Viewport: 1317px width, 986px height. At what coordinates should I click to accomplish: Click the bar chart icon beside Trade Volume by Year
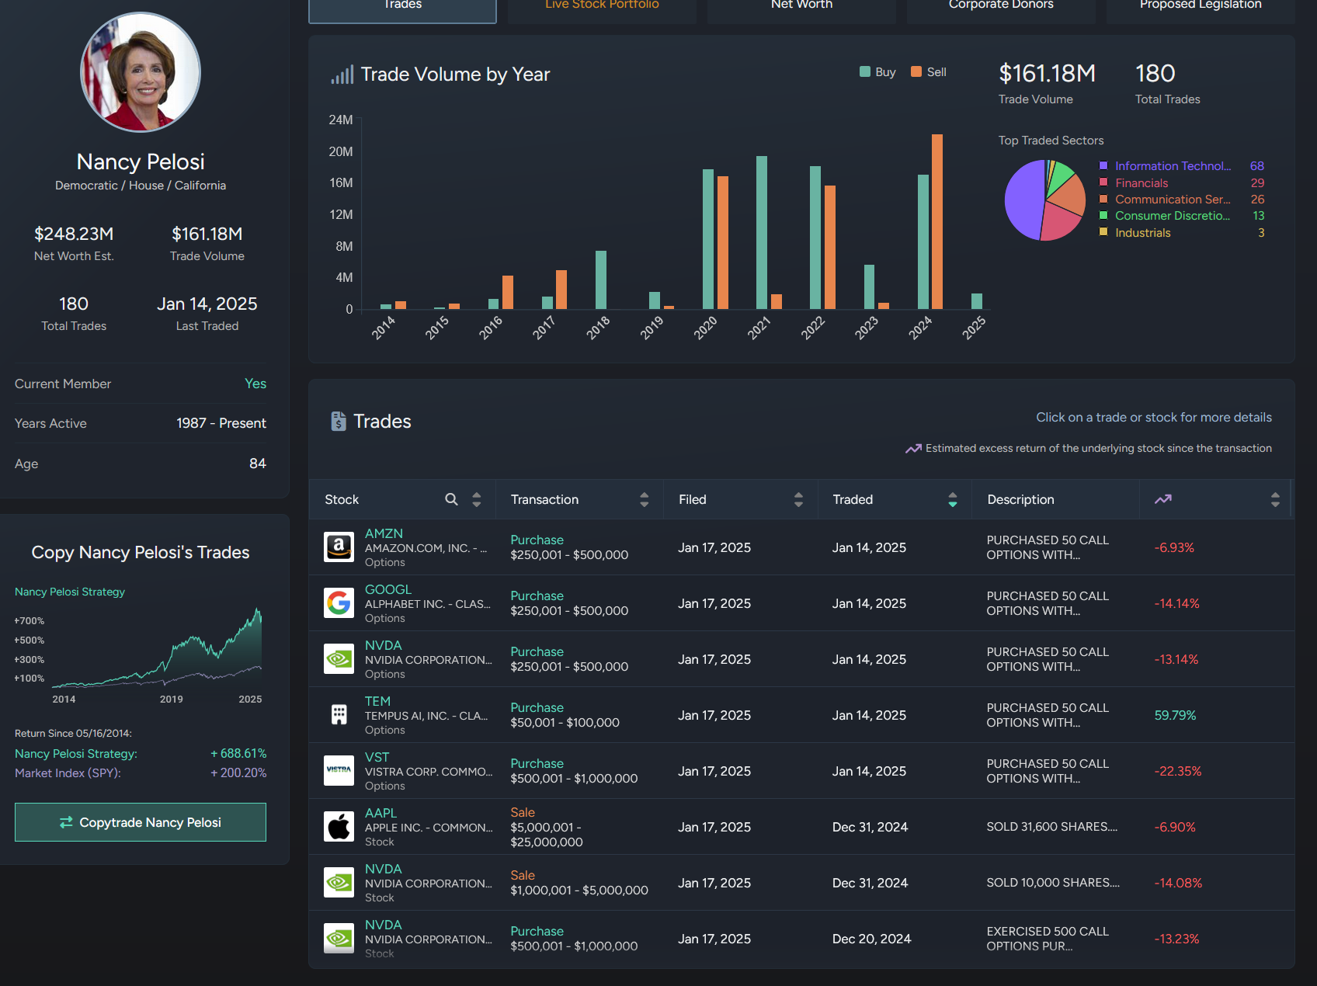(342, 75)
